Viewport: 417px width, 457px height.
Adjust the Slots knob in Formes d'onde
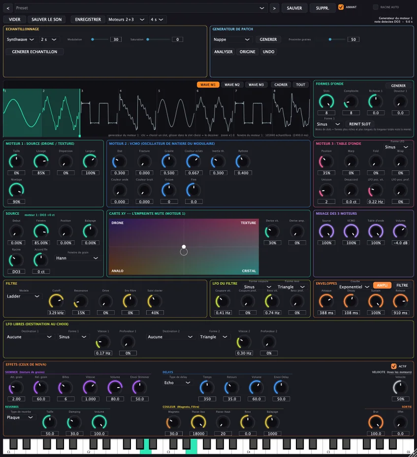(x=326, y=102)
